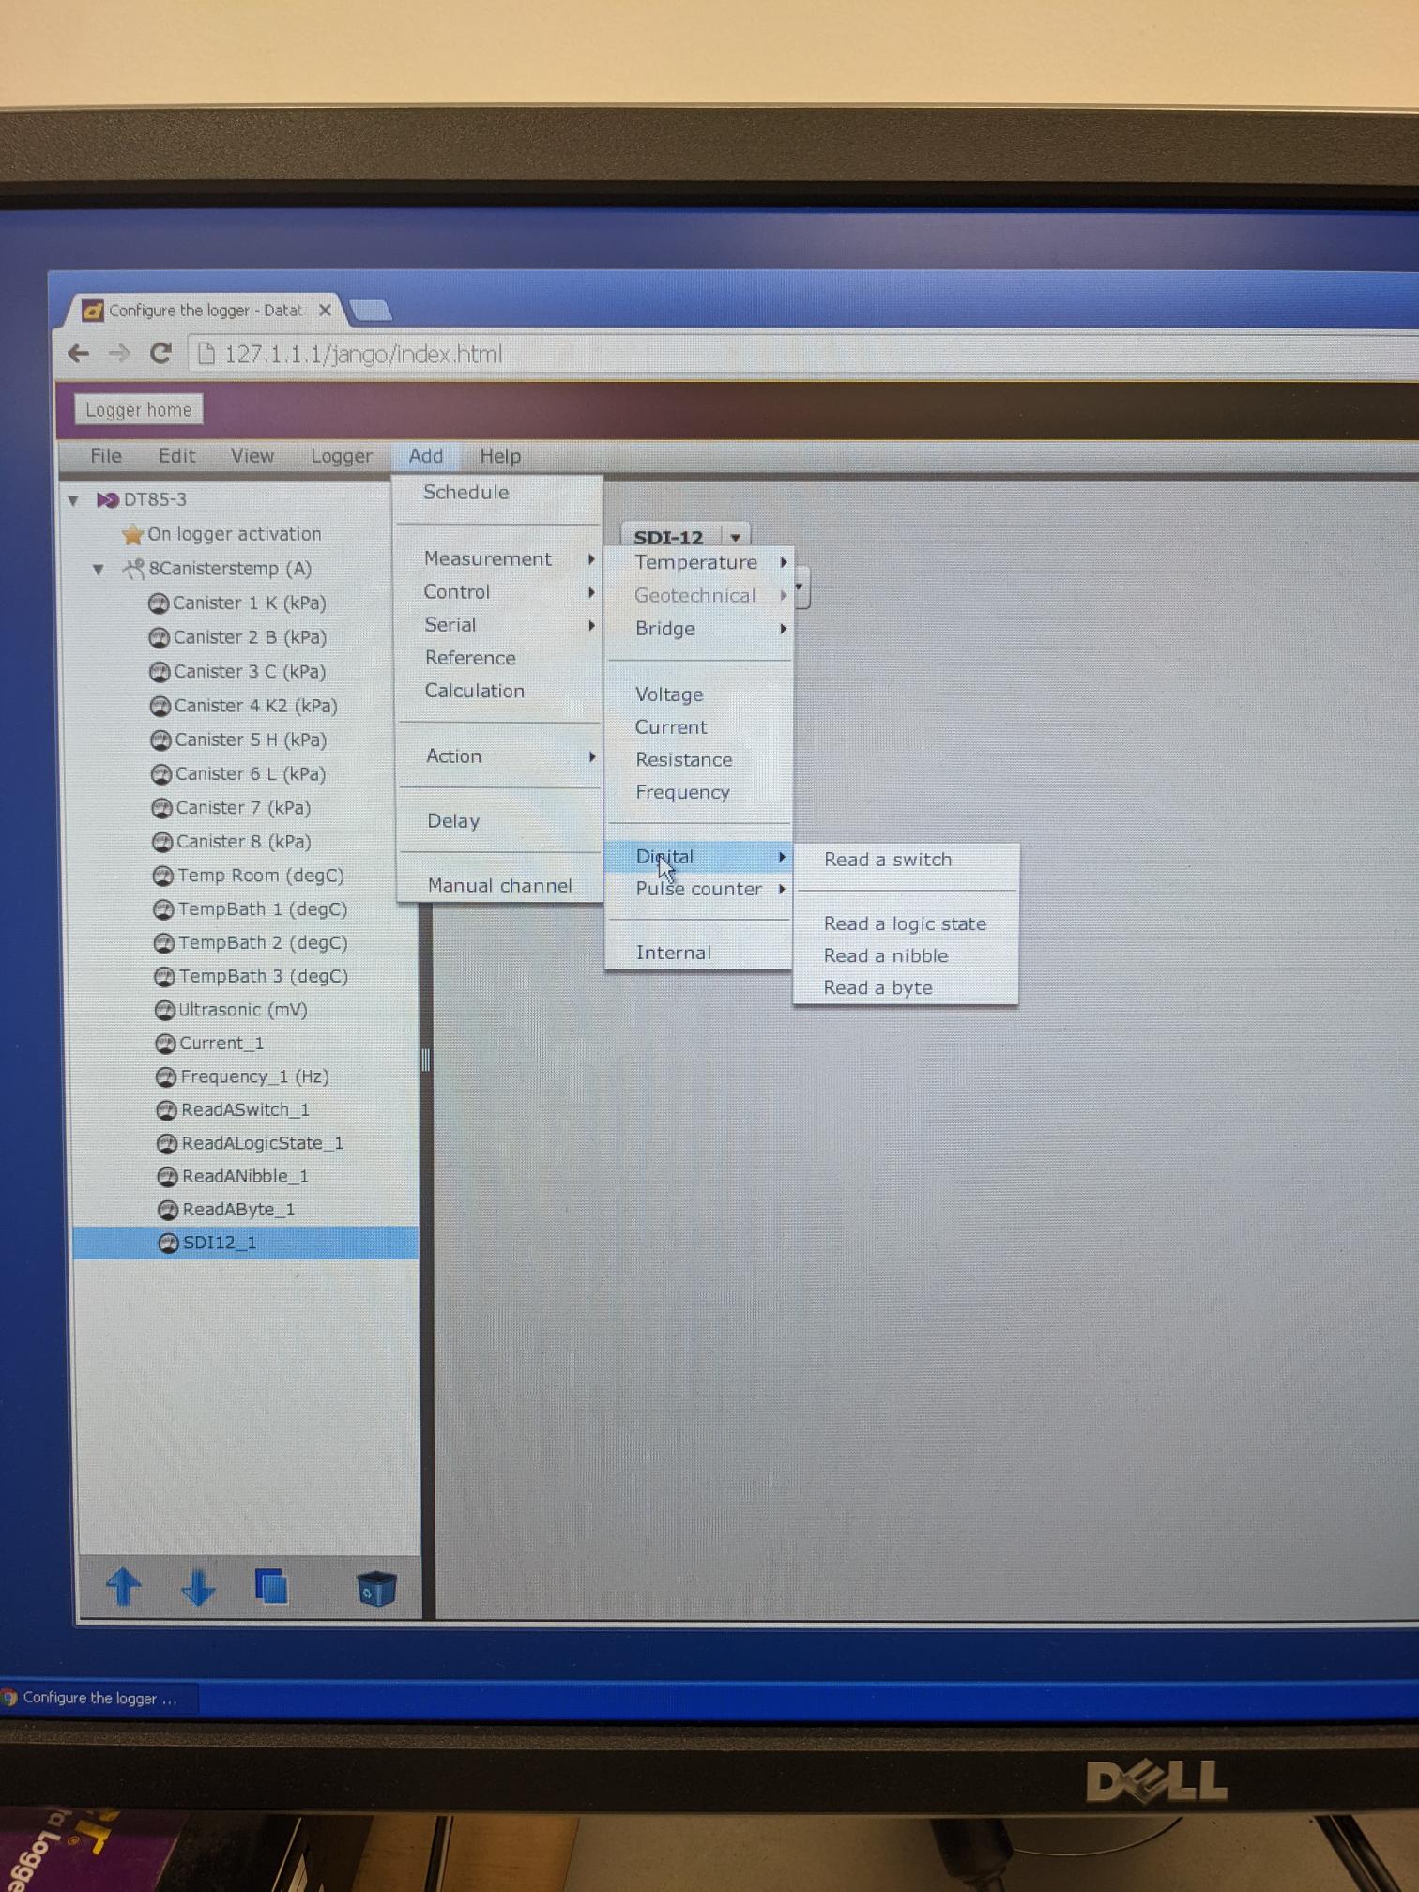Click the recycle bin delete icon

tap(376, 1588)
